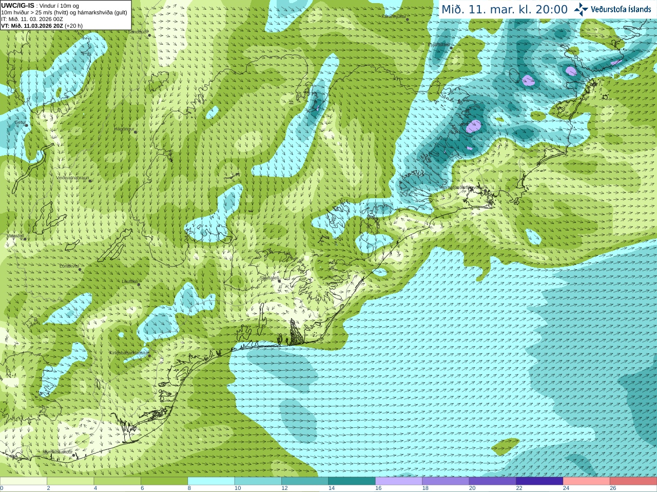The image size is (657, 492).
Task: Click the Eyjabakkar station label
Action: click(439, 45)
